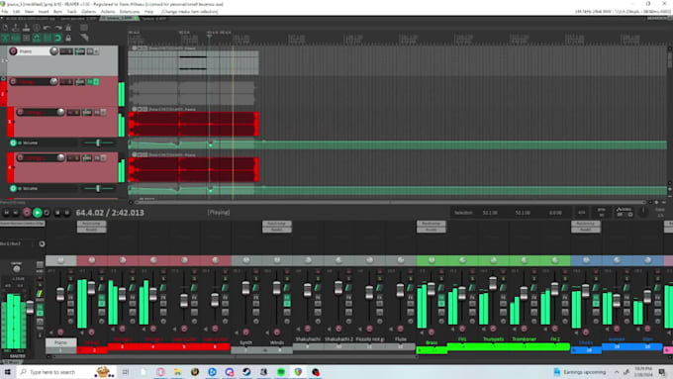The height and width of the screenshot is (379, 673).
Task: Click the Windows Start button
Action: pyautogui.click(x=7, y=372)
